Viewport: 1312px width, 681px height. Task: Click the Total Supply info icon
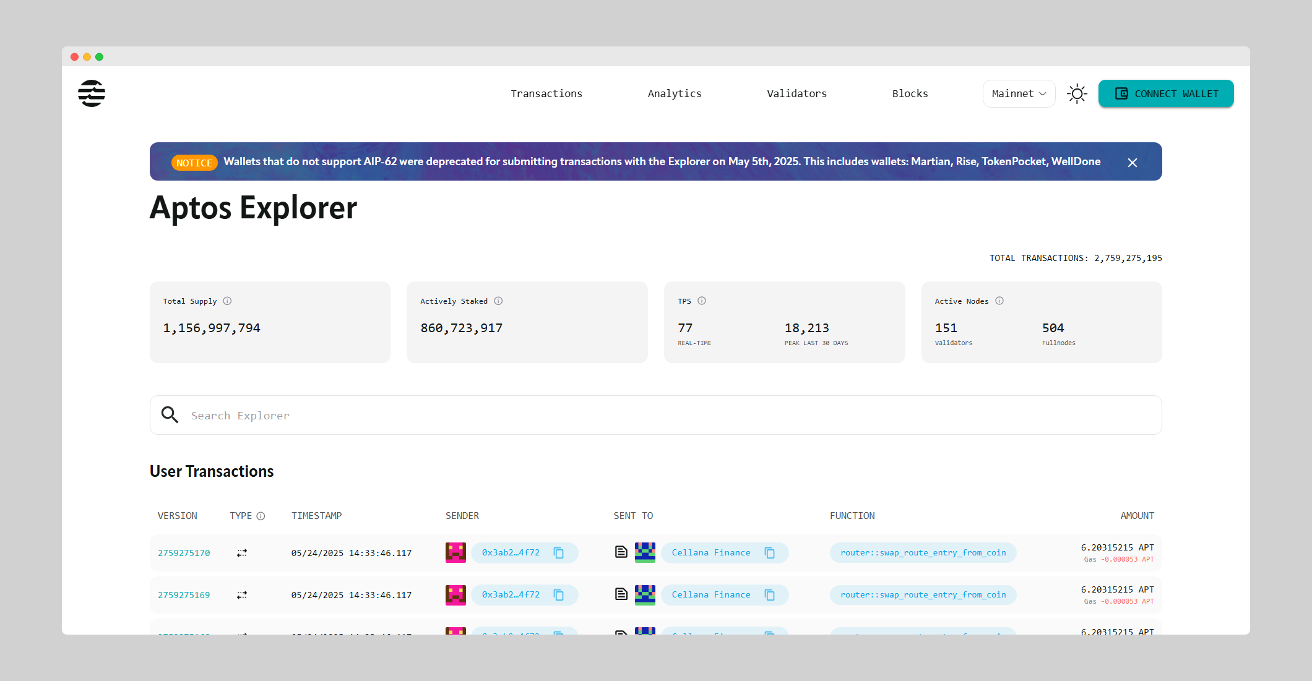227,301
